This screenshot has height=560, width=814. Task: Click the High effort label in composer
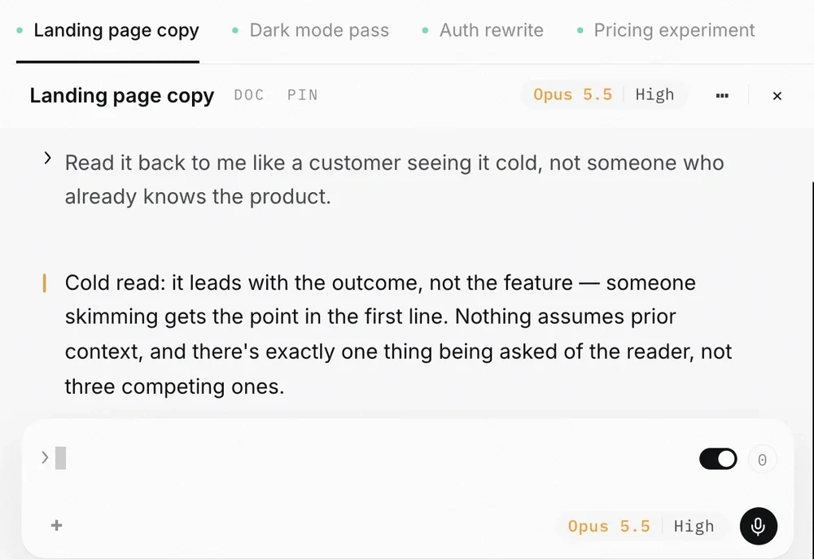694,527
